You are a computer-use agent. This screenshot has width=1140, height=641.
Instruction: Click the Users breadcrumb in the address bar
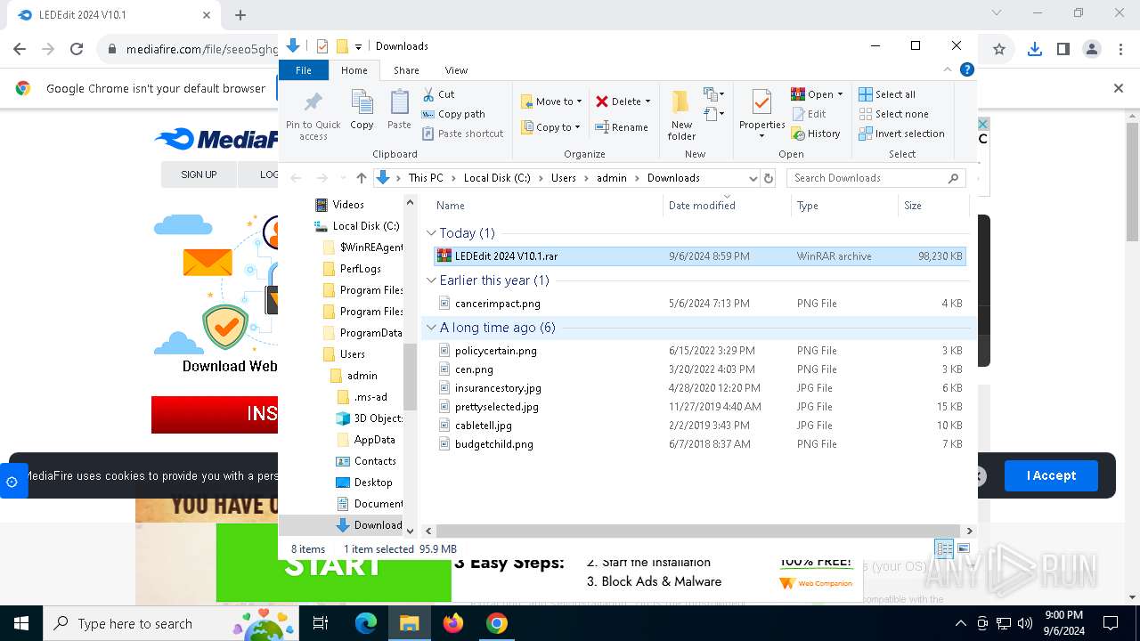point(563,178)
